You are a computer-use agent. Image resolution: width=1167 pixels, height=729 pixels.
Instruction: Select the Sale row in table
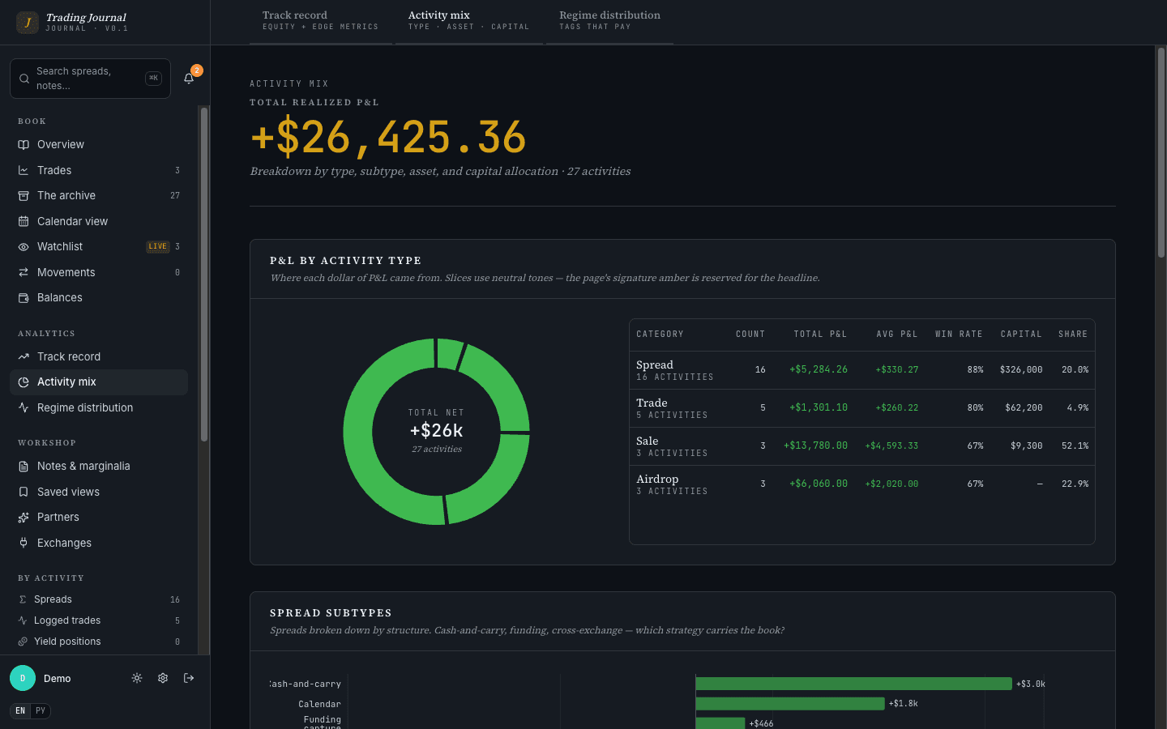coord(862,446)
